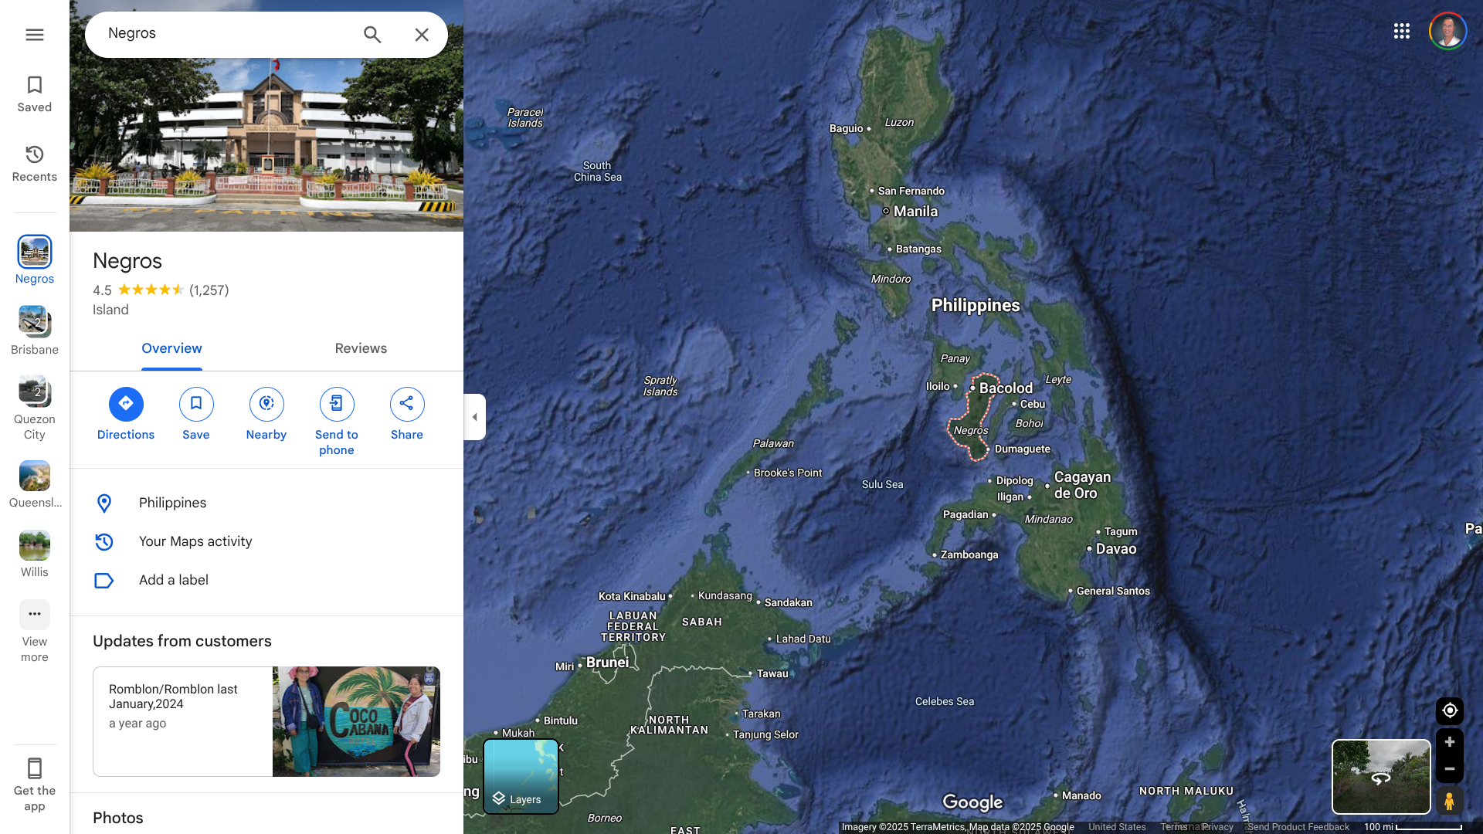Open the main hamburger menu

point(35,35)
